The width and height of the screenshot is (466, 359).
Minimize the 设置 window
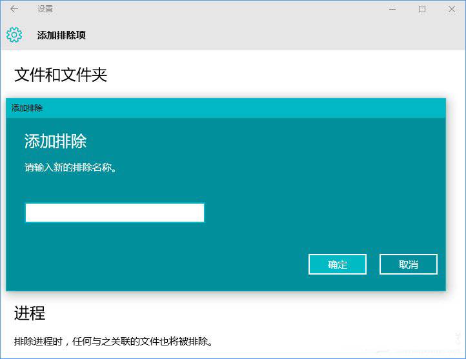(391, 9)
